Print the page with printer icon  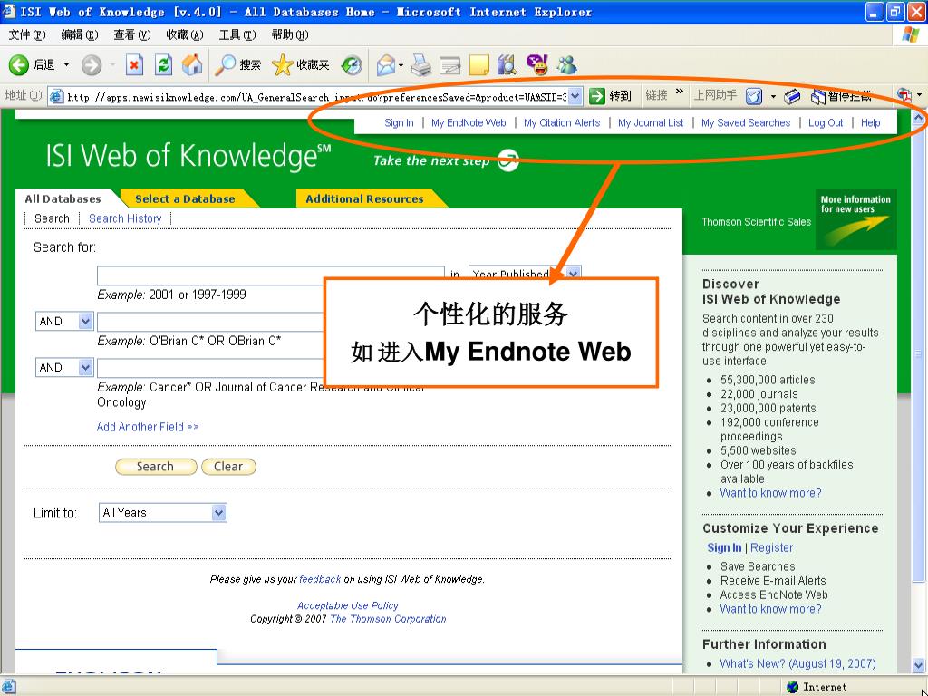coord(421,65)
